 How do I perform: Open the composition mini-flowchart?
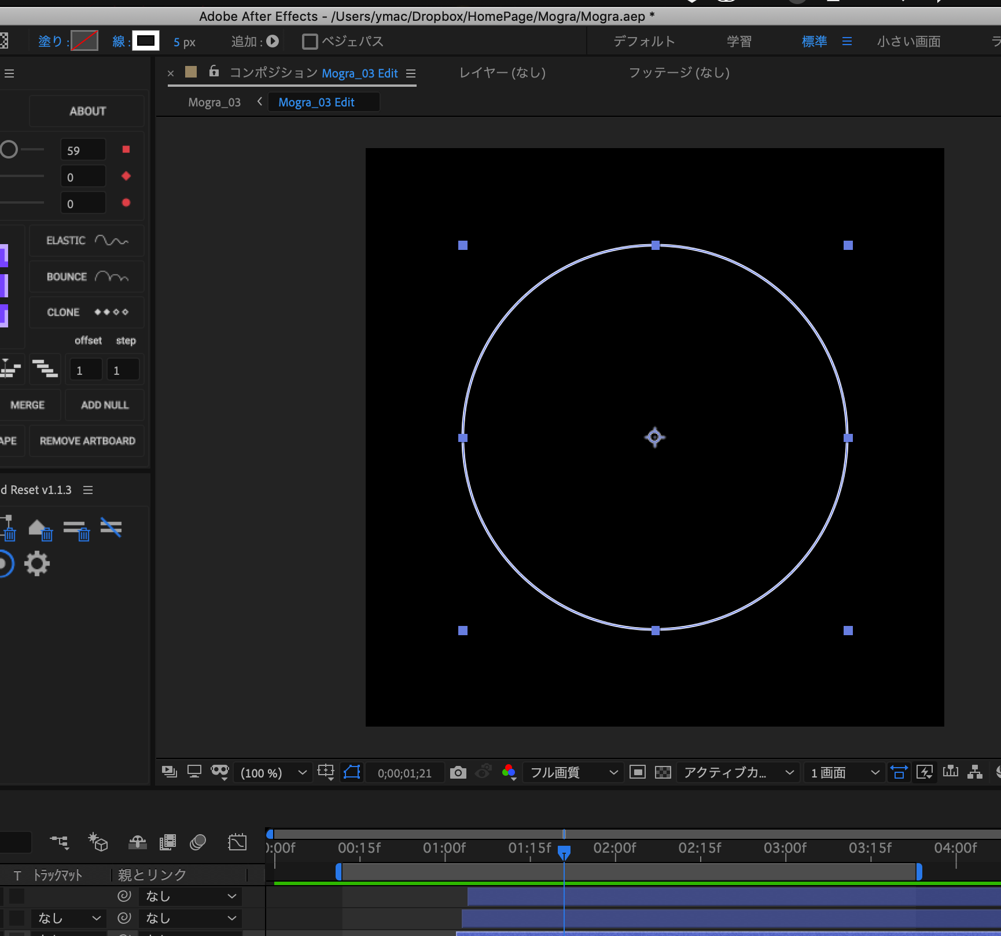click(60, 842)
